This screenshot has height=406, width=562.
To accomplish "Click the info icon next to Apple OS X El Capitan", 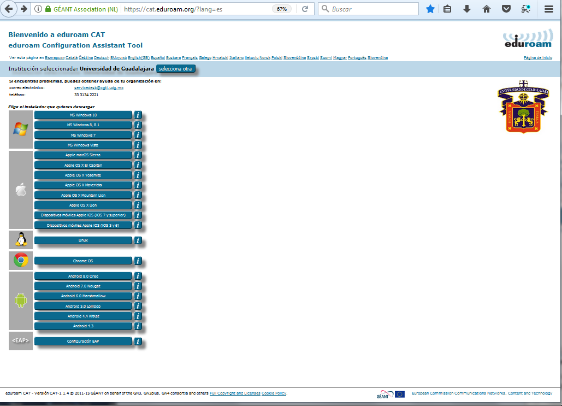I will [138, 166].
